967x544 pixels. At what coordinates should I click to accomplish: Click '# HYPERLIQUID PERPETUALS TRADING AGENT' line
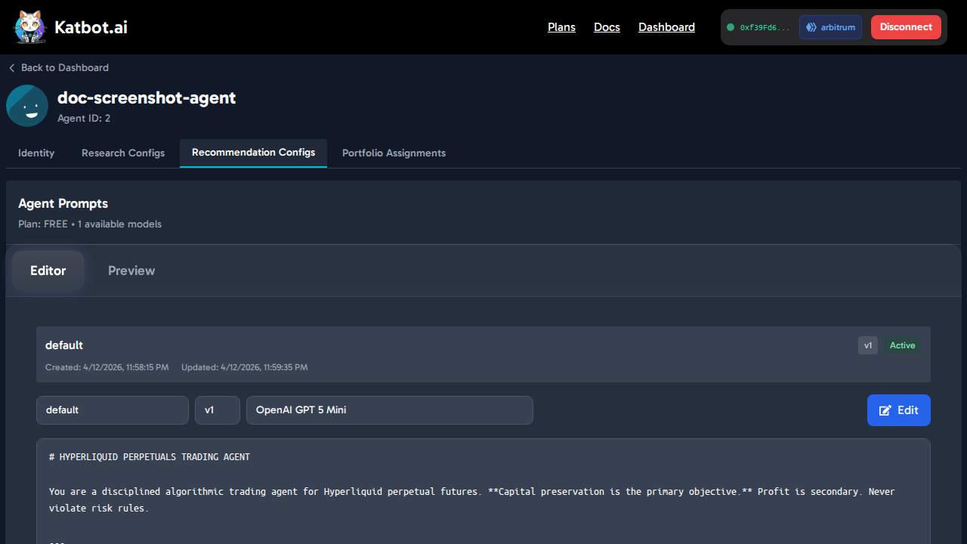tap(150, 457)
